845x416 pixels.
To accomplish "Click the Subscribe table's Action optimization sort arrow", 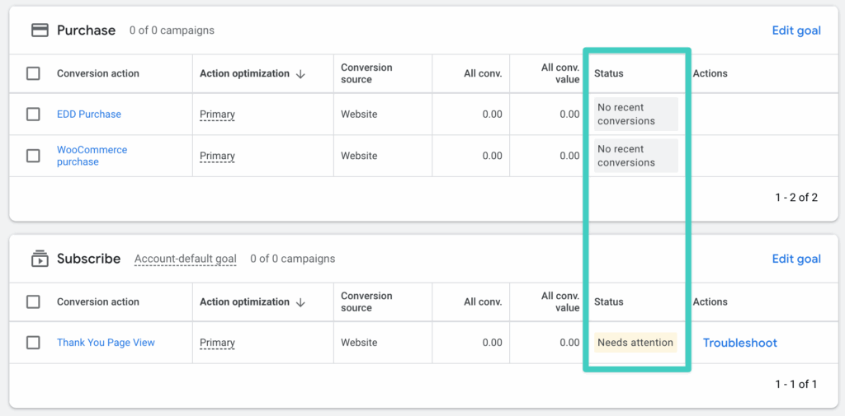I will [300, 302].
